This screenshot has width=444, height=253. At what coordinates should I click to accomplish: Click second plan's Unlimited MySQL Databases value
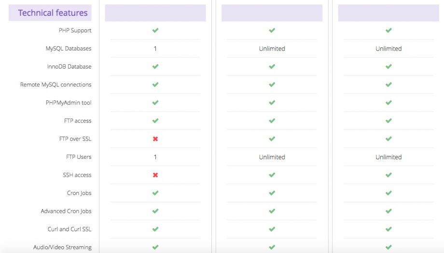(x=272, y=48)
